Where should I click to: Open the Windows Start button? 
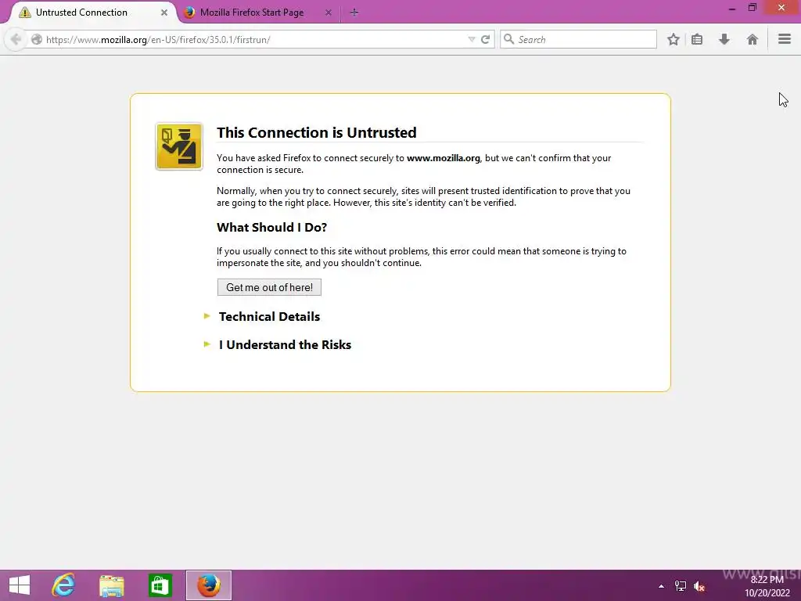click(20, 585)
